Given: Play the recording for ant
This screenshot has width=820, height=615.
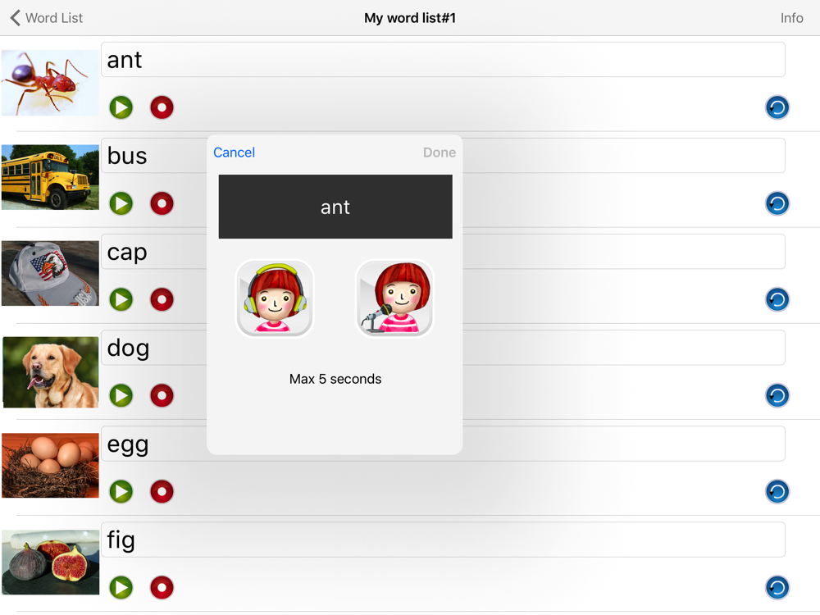Looking at the screenshot, I should coord(121,107).
